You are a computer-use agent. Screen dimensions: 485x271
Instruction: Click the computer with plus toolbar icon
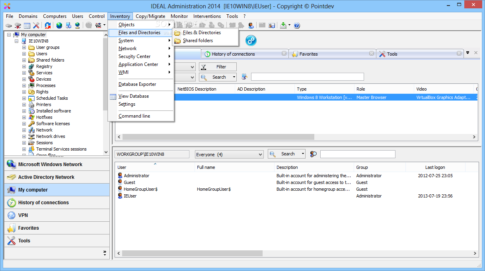68,25
